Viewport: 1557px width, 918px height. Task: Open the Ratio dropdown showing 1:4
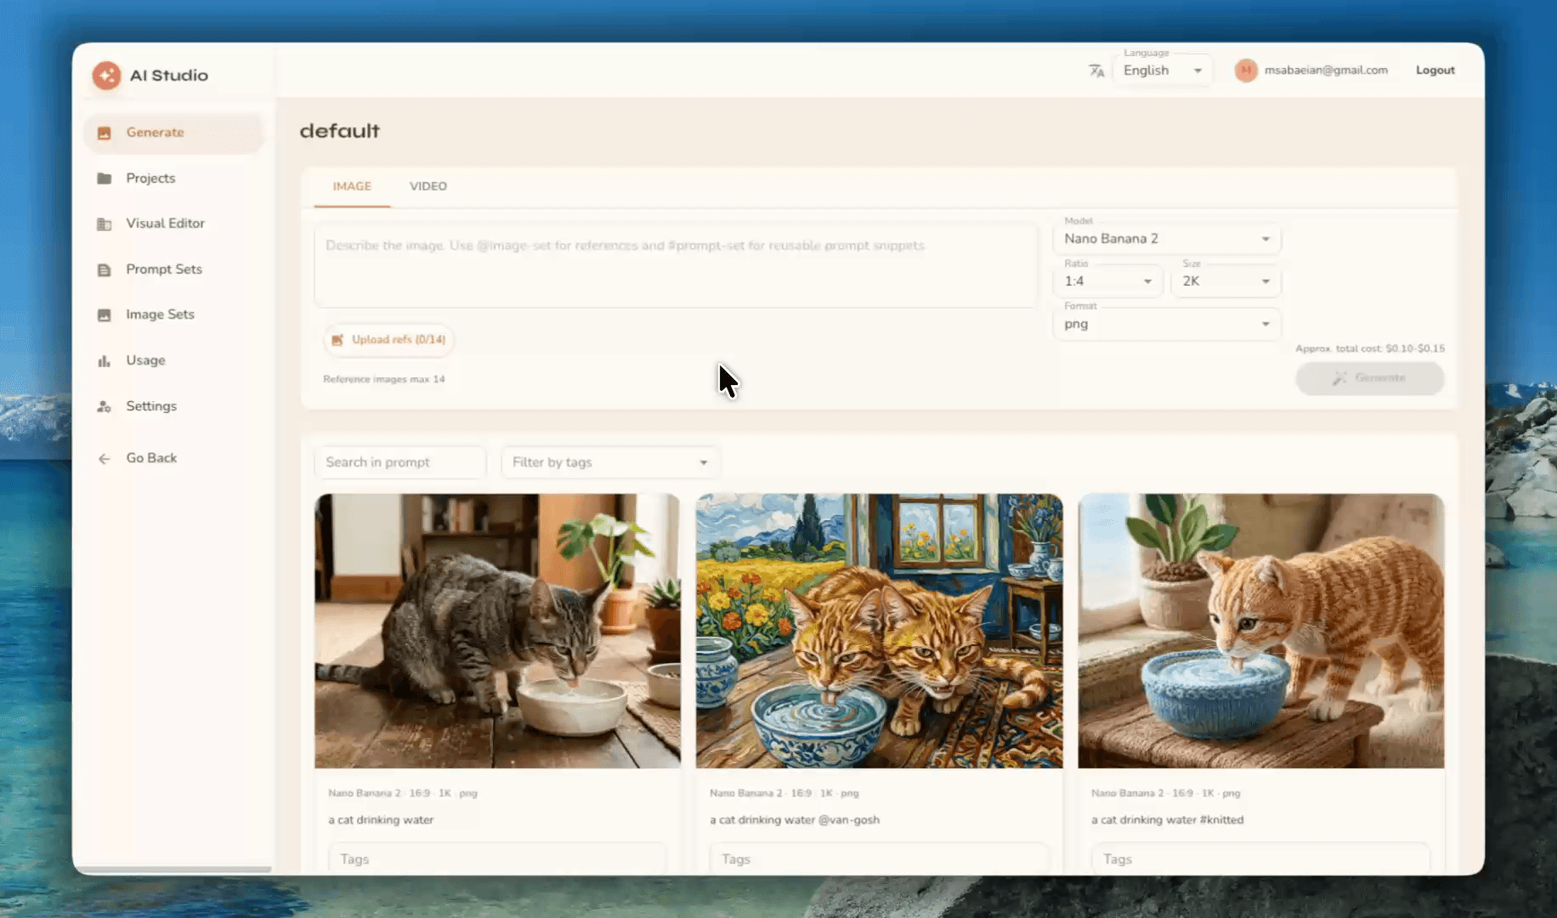point(1108,281)
